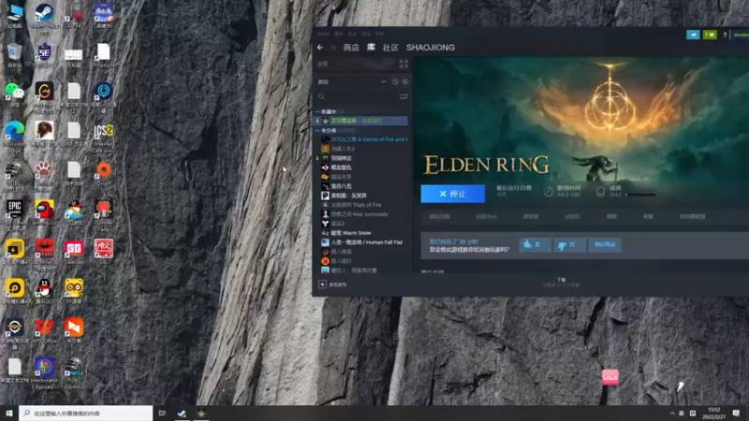Click the add game plus icon
The width and height of the screenshot is (749, 421).
[x=322, y=284]
